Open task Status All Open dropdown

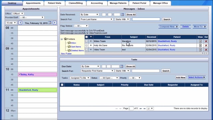[x=109, y=78]
